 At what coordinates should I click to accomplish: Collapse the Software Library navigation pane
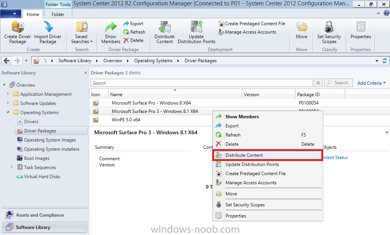(x=85, y=73)
